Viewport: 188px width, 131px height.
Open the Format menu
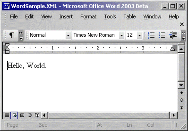[x=88, y=17]
